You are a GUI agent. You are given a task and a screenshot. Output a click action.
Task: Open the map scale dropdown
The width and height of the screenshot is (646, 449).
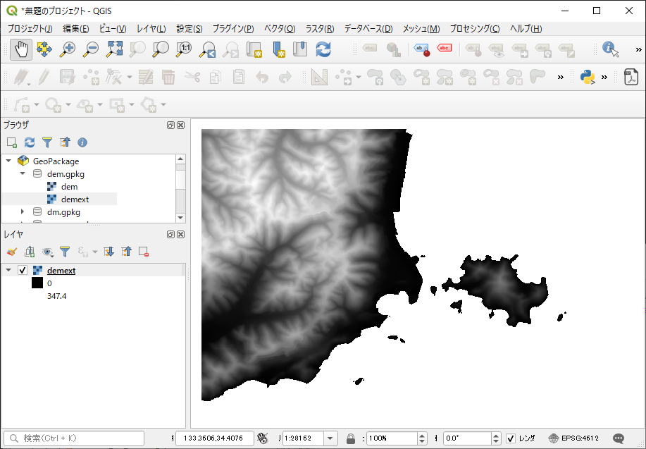point(331,438)
